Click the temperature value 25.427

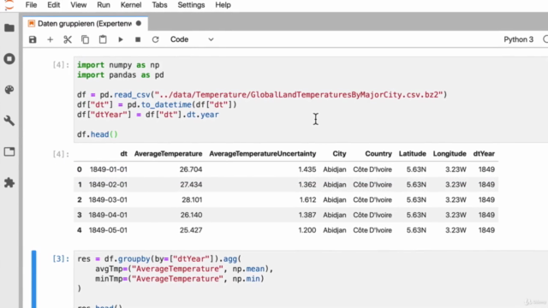(191, 230)
